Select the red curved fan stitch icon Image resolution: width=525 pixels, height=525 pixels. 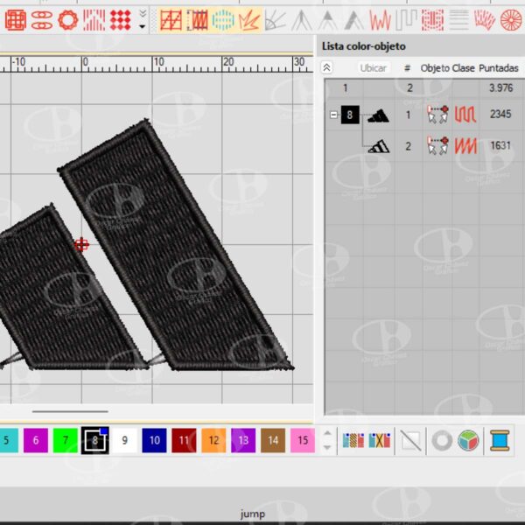(x=485, y=20)
